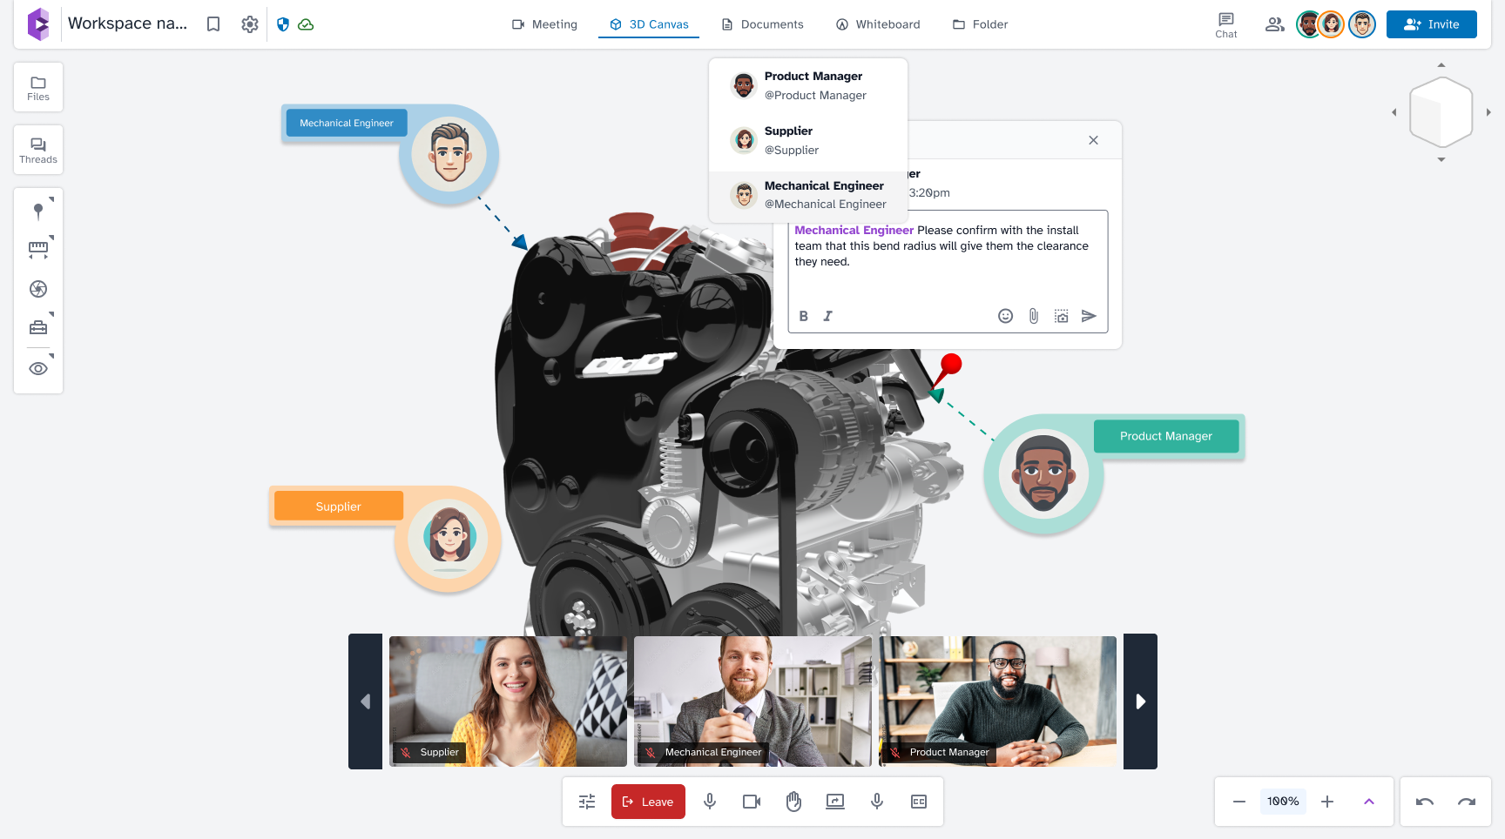Start screen sharing
The image size is (1505, 839).
point(834,801)
